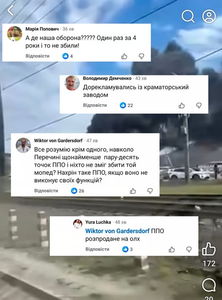Dislike Марія Попович's comment

click(x=141, y=56)
